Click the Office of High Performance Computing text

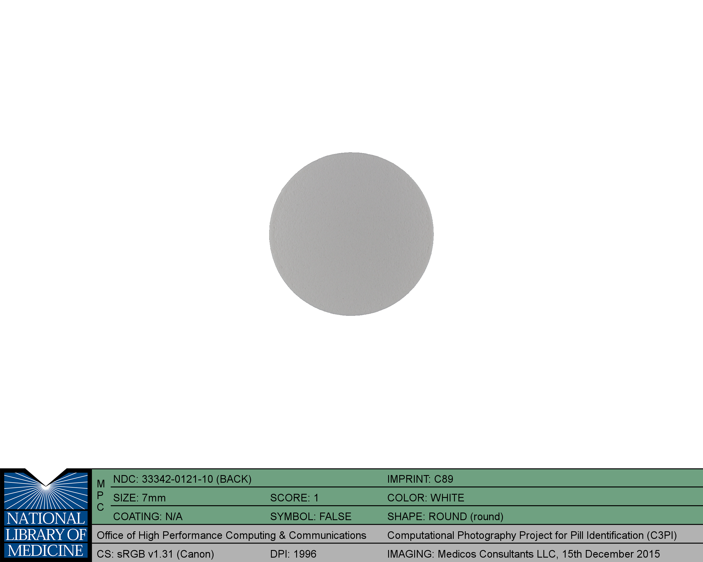click(231, 535)
